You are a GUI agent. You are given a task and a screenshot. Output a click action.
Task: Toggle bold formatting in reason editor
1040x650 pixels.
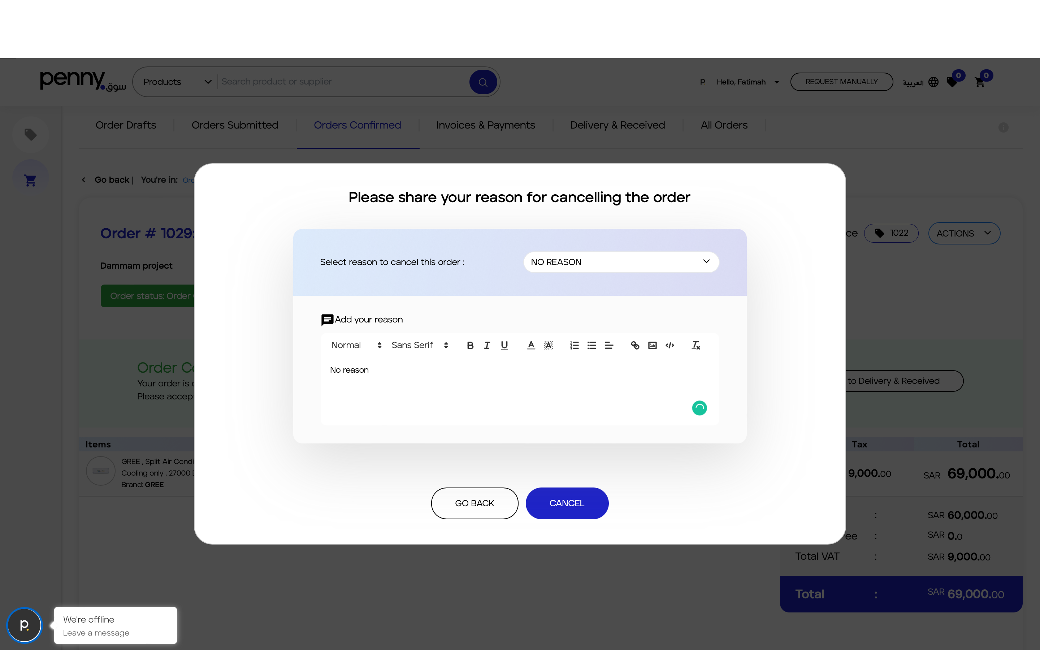coord(470,345)
